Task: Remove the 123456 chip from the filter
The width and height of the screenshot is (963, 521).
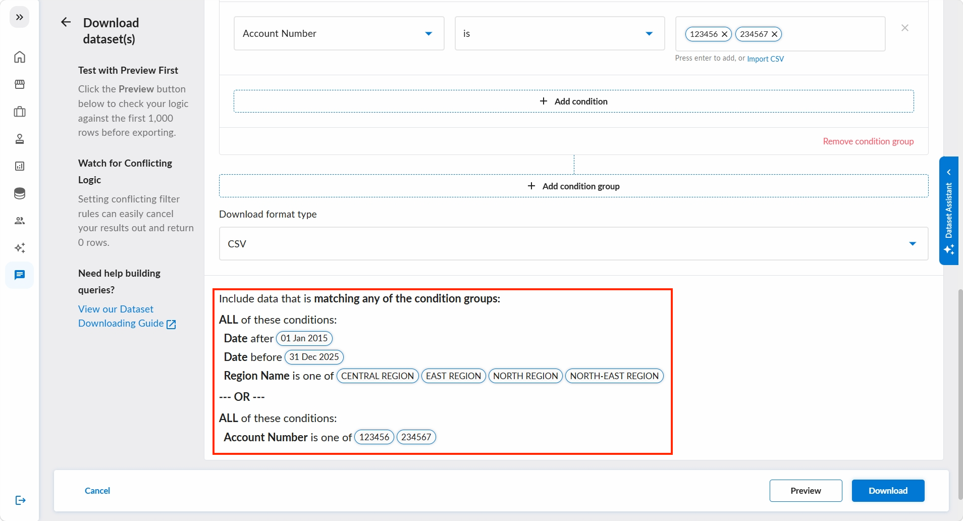Action: point(724,34)
